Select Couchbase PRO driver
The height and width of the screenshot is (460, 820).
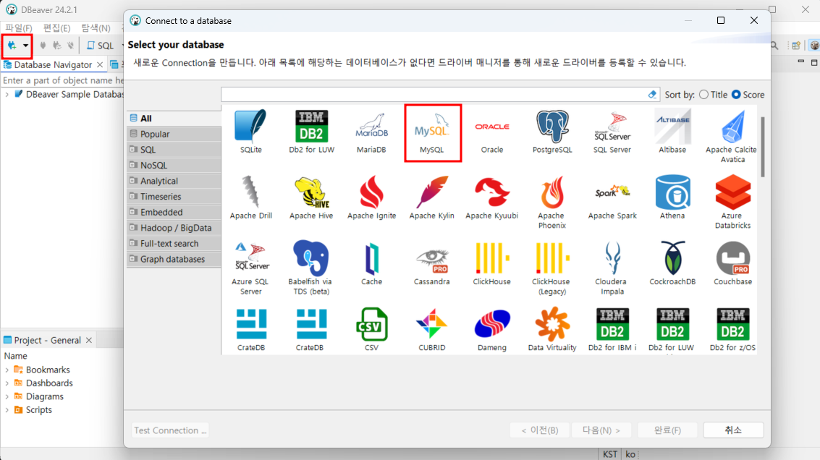pyautogui.click(x=732, y=263)
